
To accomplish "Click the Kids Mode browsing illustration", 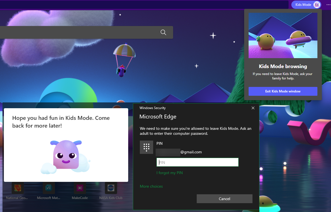I will [x=283, y=35].
